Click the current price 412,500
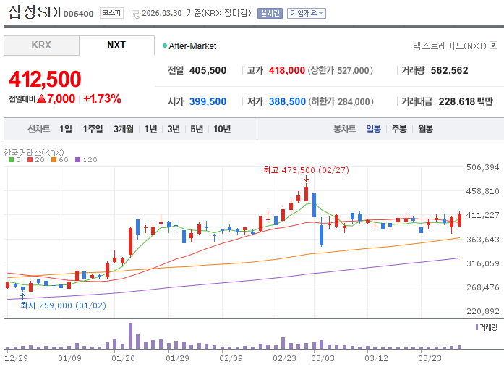504x367 pixels. [45, 79]
